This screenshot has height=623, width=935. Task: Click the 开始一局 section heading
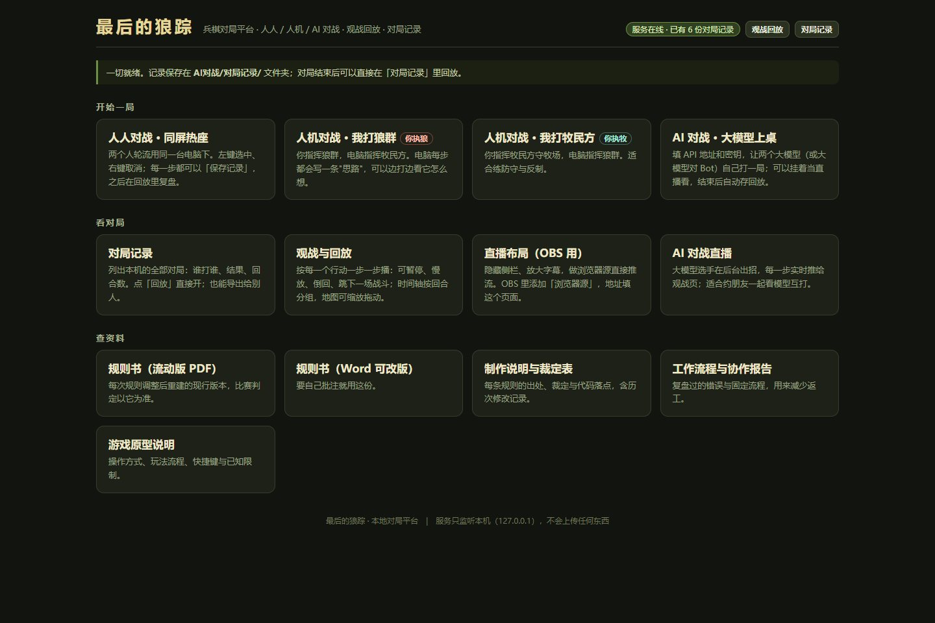[x=115, y=107]
